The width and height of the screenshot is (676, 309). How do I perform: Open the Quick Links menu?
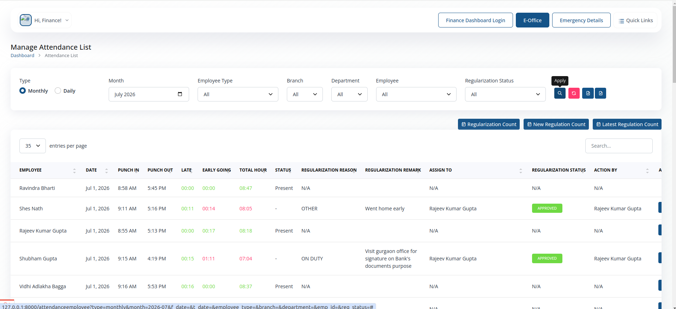click(636, 20)
